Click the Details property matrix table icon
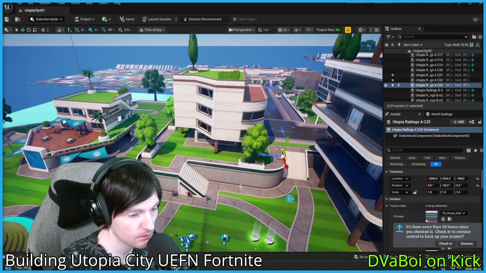The height and width of the screenshot is (273, 486). coord(469,150)
